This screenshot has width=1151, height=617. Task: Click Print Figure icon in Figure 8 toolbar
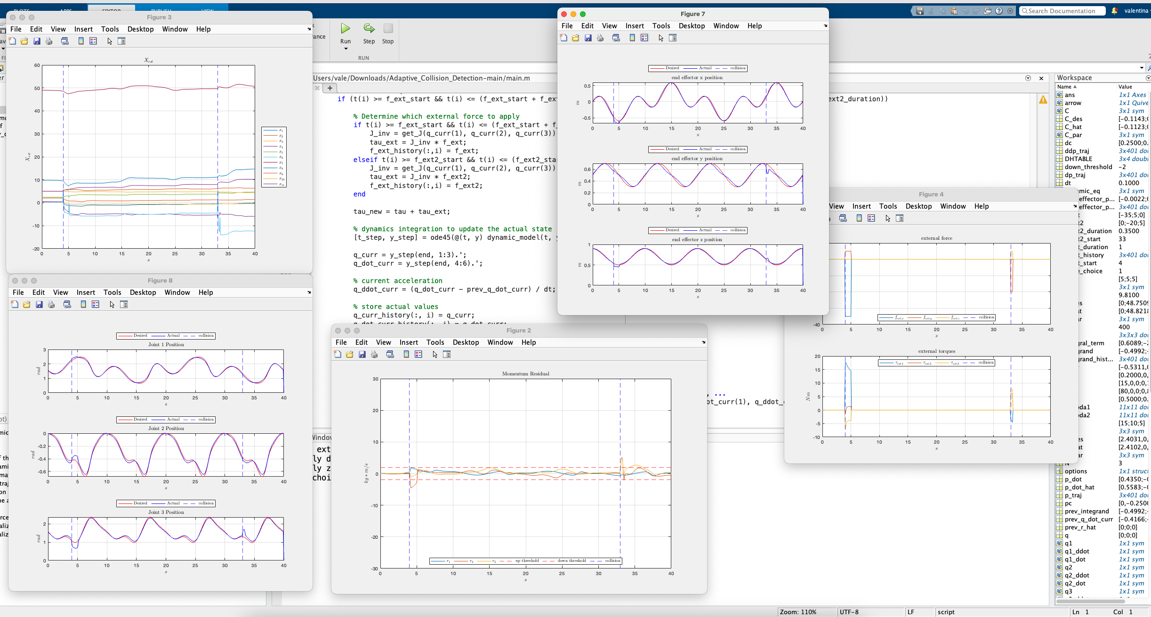pyautogui.click(x=51, y=305)
